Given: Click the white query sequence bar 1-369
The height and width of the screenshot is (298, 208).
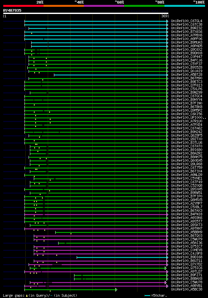Looking at the screenshot, I should (86, 13).
